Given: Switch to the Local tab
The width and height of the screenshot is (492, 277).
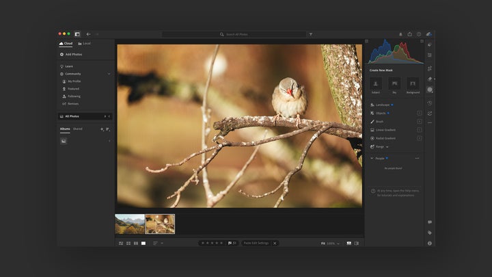Looking at the screenshot, I should point(85,43).
